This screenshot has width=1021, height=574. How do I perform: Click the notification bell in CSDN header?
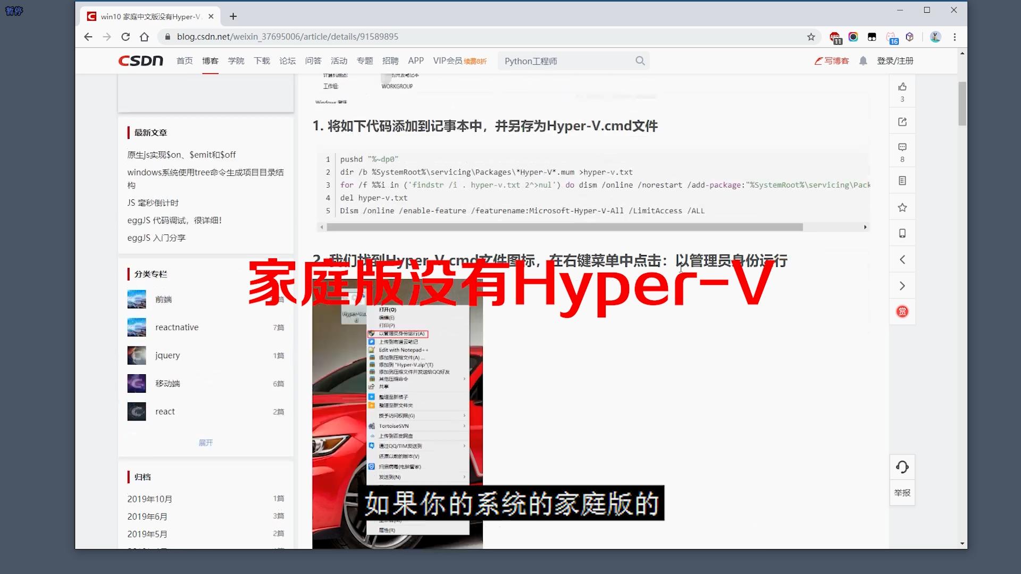863,61
